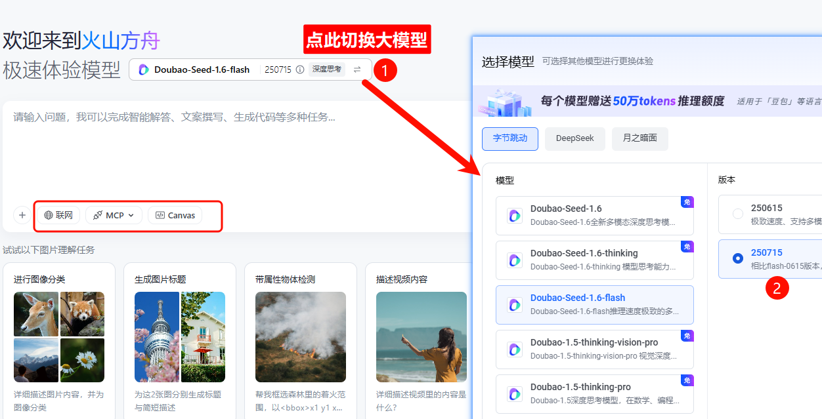Click the white house with balcony image
This screenshot has width=822, height=419.
tap(204, 337)
